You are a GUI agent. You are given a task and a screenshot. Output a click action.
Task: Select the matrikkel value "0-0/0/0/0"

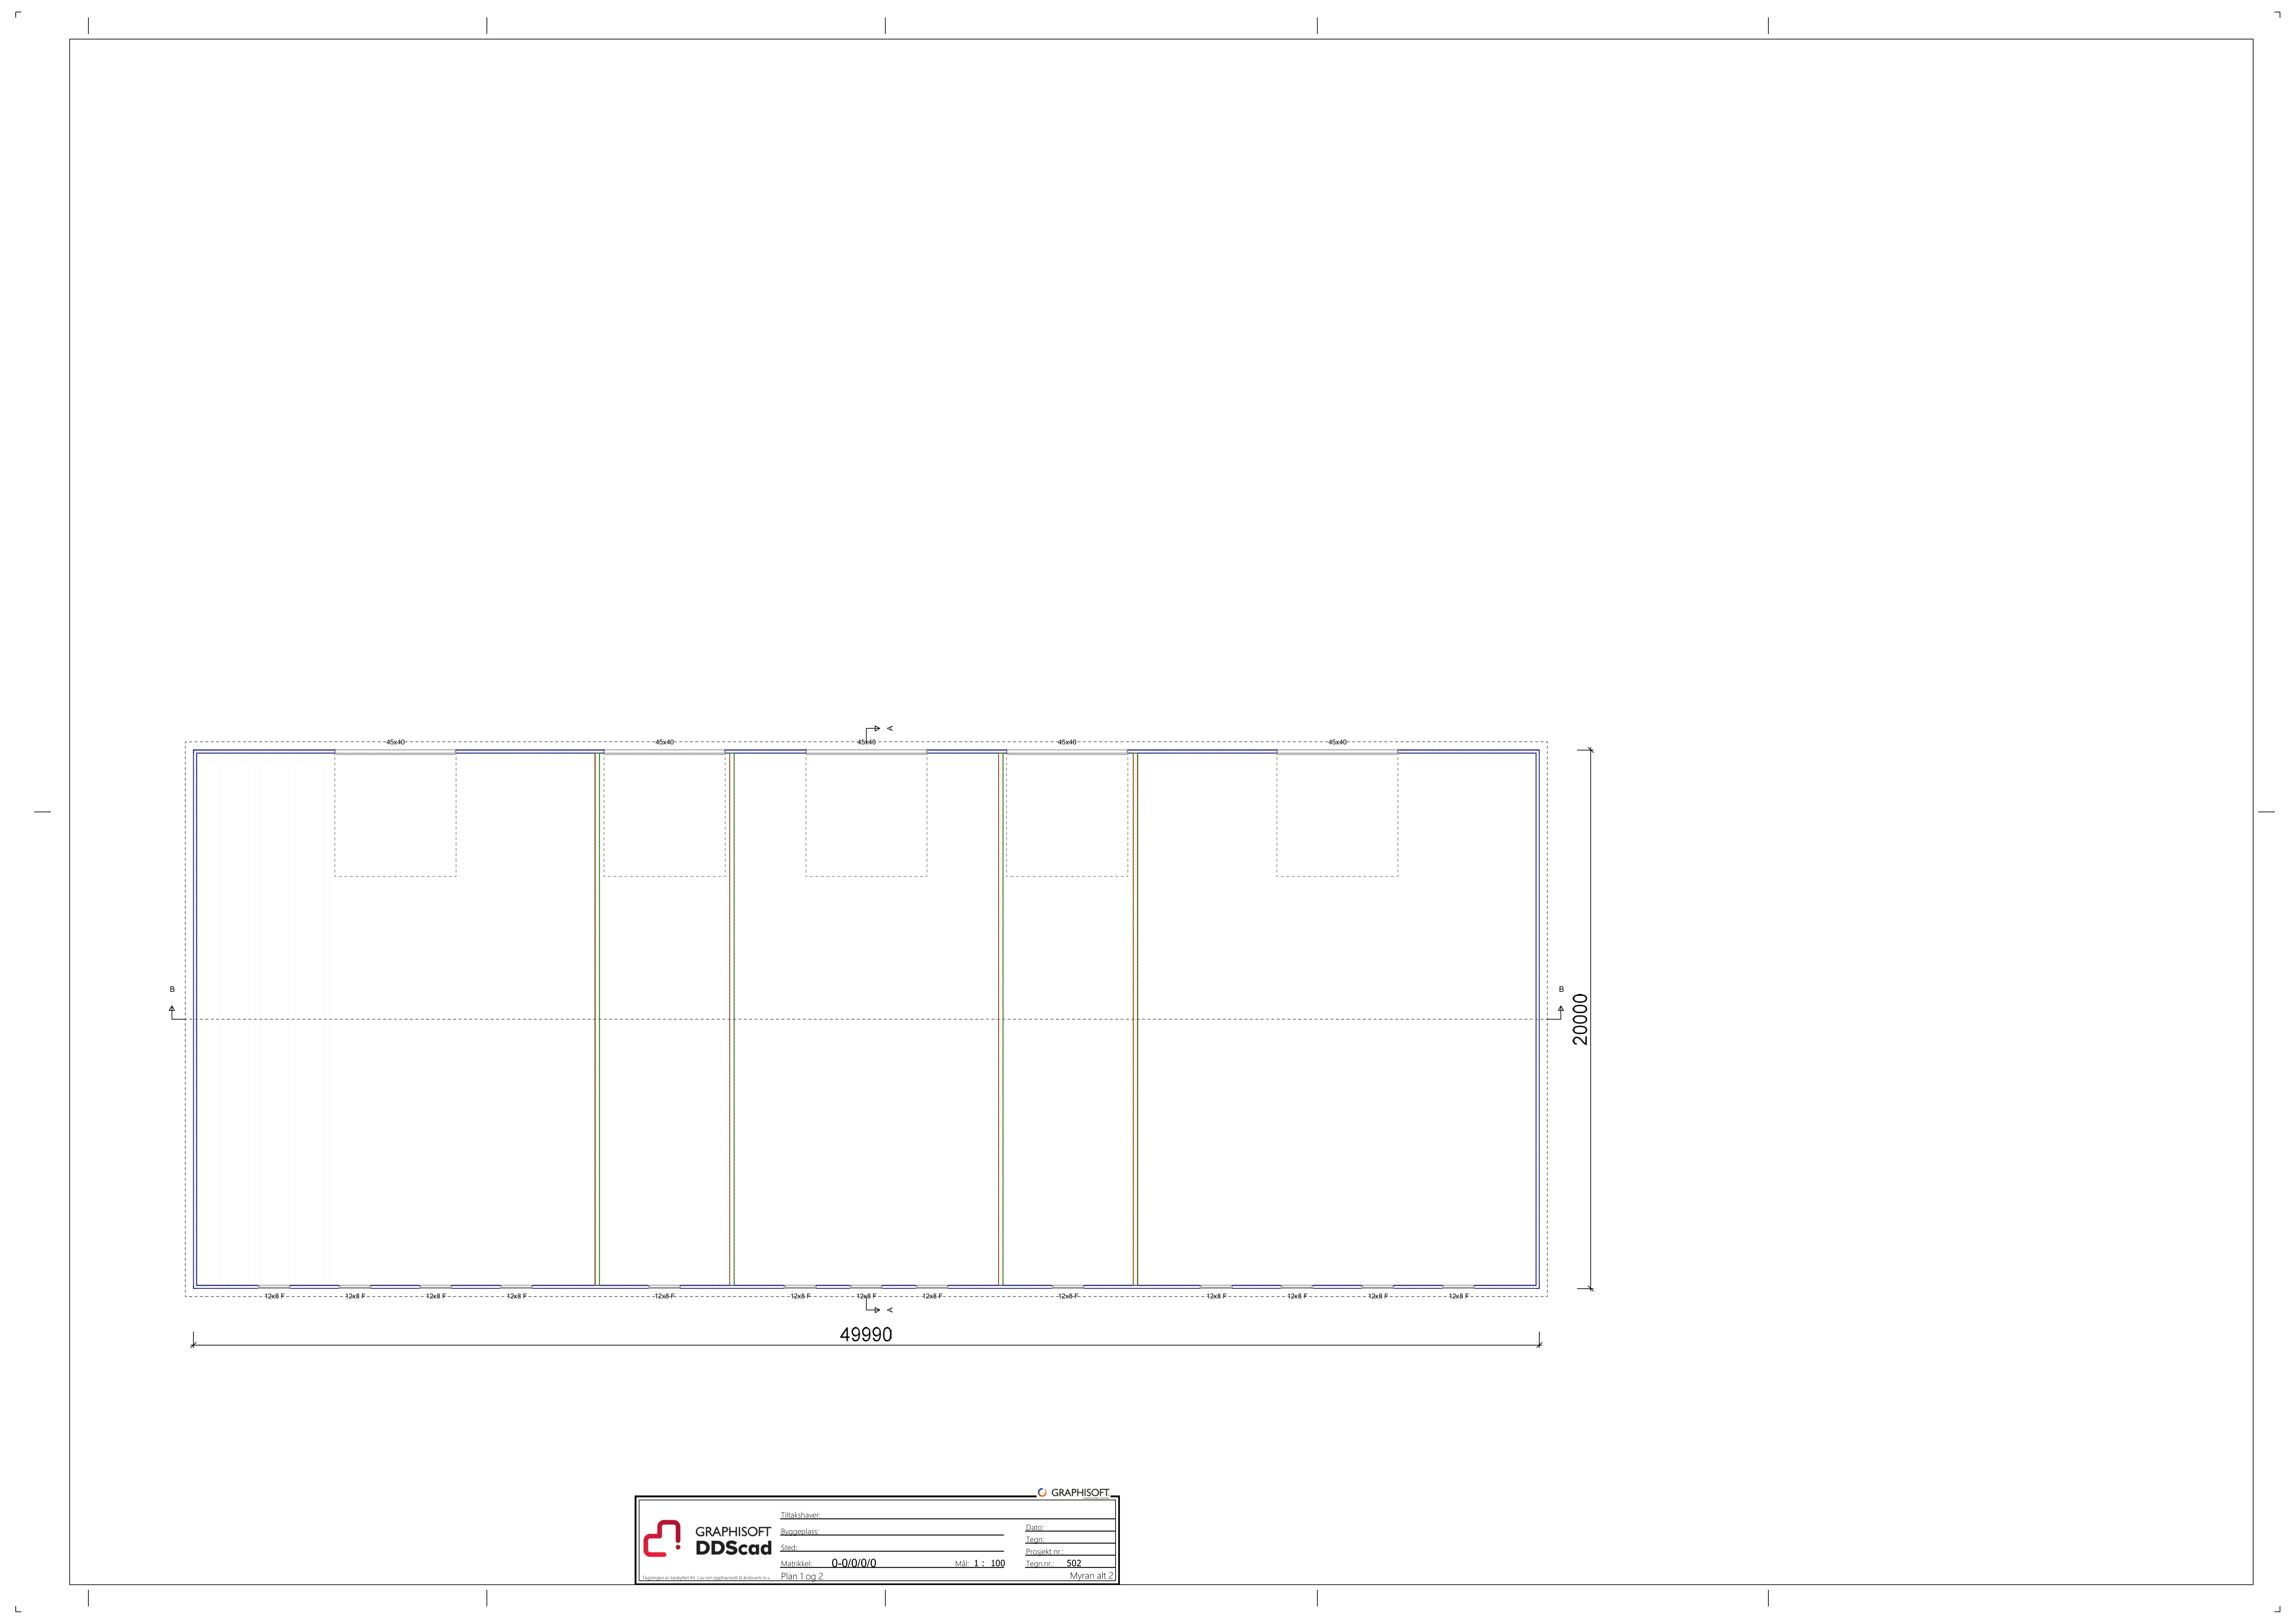point(854,1563)
